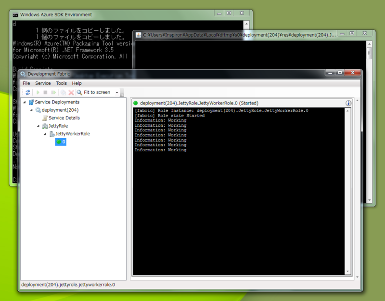Click the Java console window scroll-down arrow
Screen dimensions: 385x301
(x=370, y=200)
